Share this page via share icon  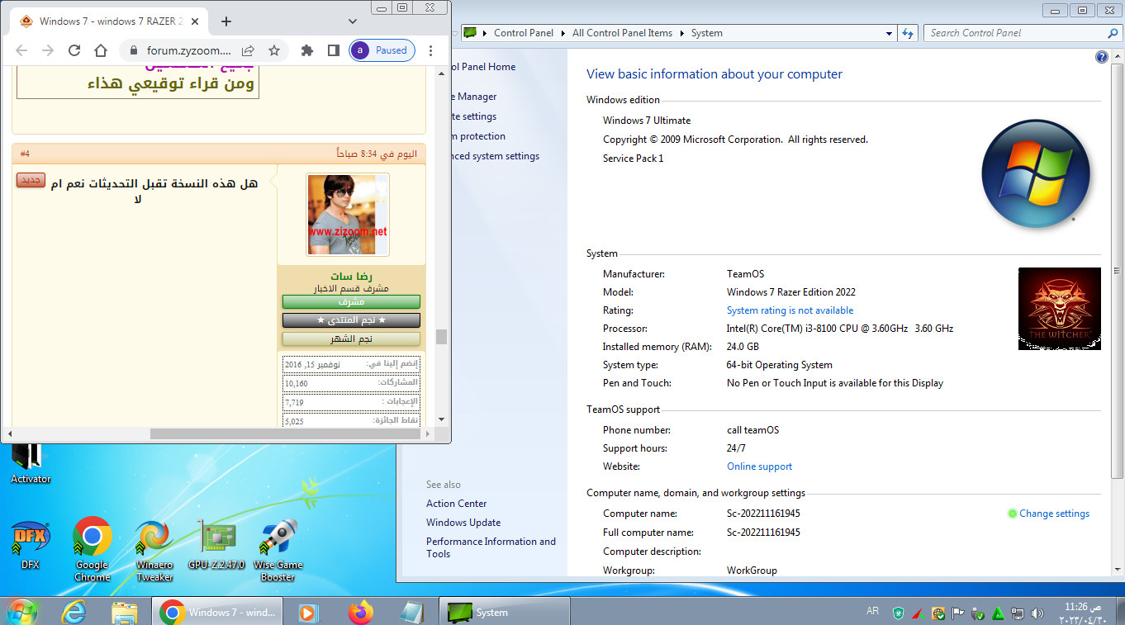(248, 50)
